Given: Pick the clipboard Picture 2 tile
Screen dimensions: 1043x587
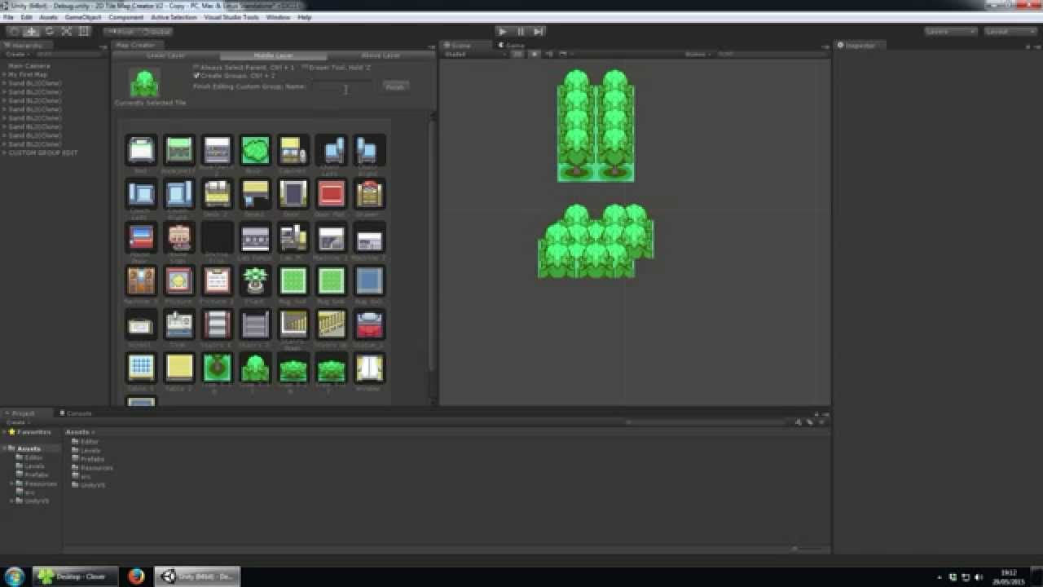Looking at the screenshot, I should (x=217, y=281).
